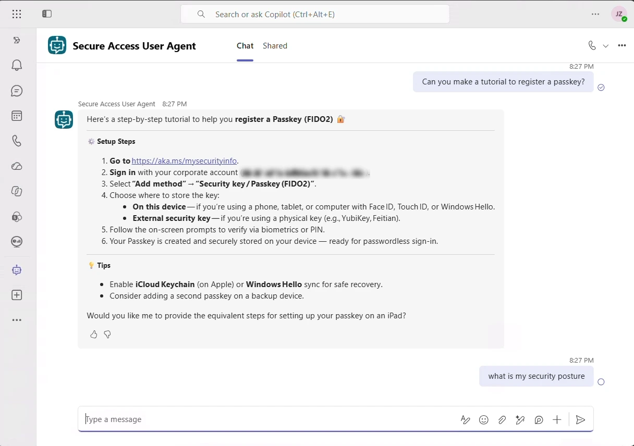Image resolution: width=634 pixels, height=446 pixels.
Task: Click the 'Can you make a tutorial' message
Action: [x=503, y=82]
